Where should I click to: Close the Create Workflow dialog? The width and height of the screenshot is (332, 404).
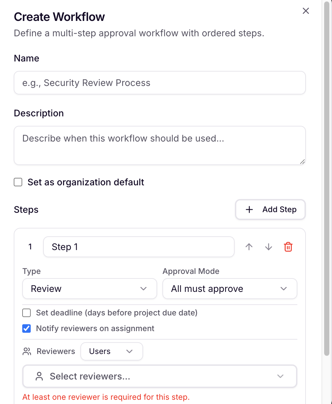click(306, 11)
